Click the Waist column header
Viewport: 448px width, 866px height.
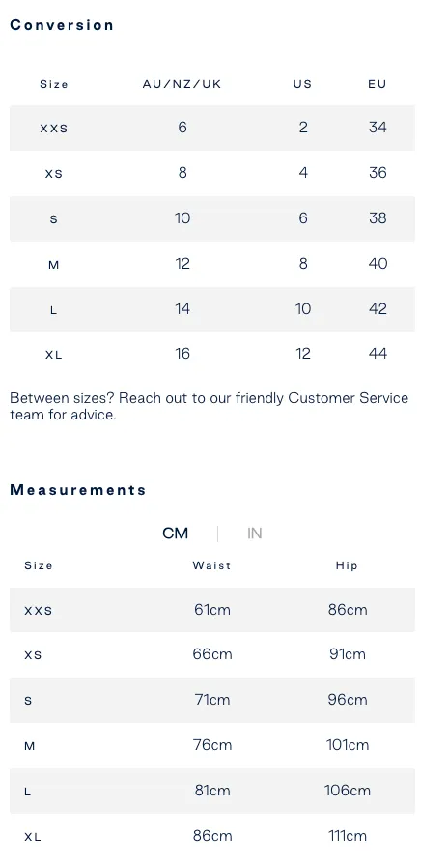tap(211, 565)
